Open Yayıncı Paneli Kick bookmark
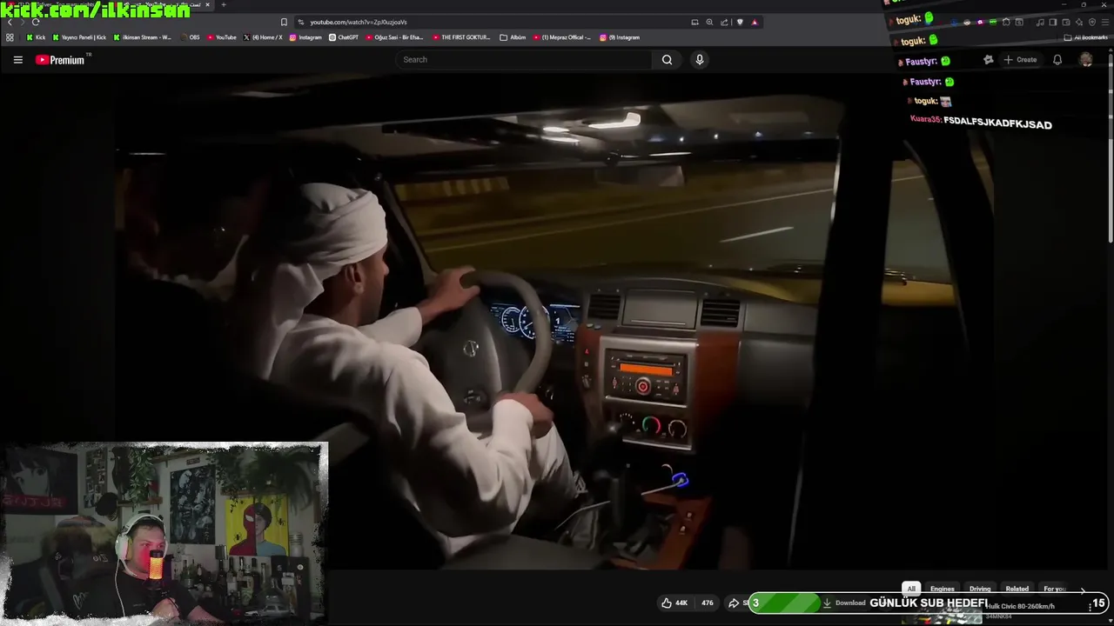This screenshot has width=1114, height=626. click(x=80, y=37)
